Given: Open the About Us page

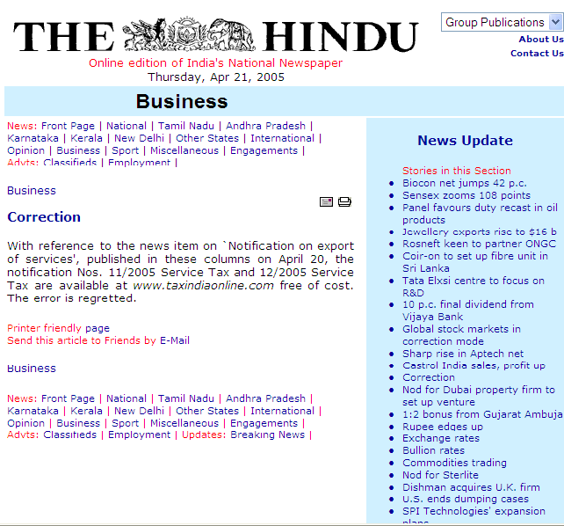Looking at the screenshot, I should (x=540, y=40).
